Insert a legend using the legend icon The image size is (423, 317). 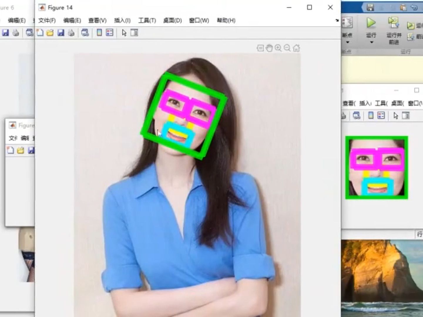109,33
